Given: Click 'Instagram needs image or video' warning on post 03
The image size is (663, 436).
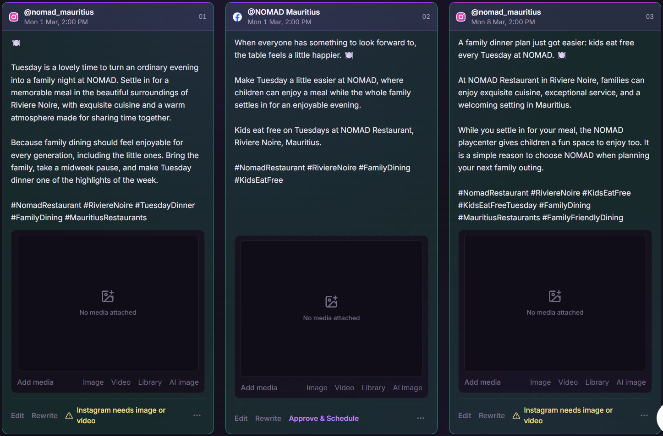Looking at the screenshot, I should 568,415.
